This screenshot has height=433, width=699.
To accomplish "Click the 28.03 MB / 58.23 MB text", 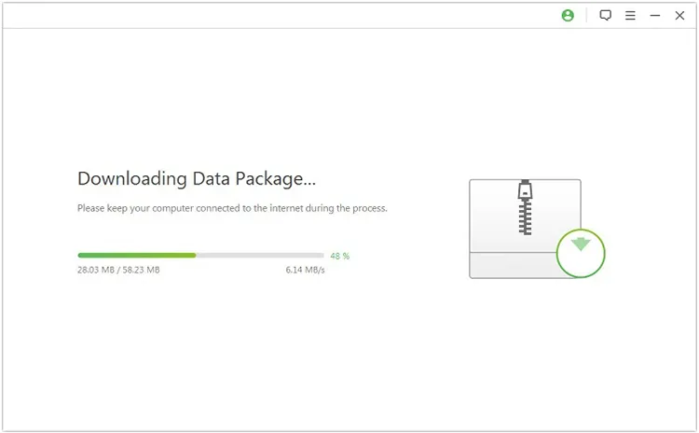I will point(118,270).
